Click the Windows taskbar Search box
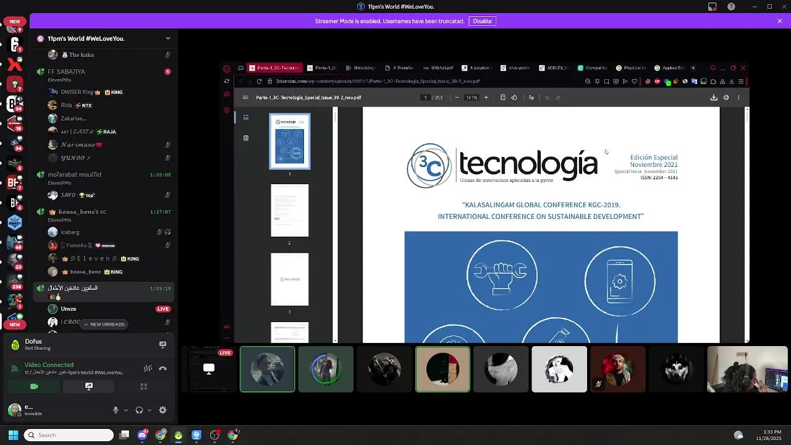The width and height of the screenshot is (791, 445). click(x=69, y=435)
